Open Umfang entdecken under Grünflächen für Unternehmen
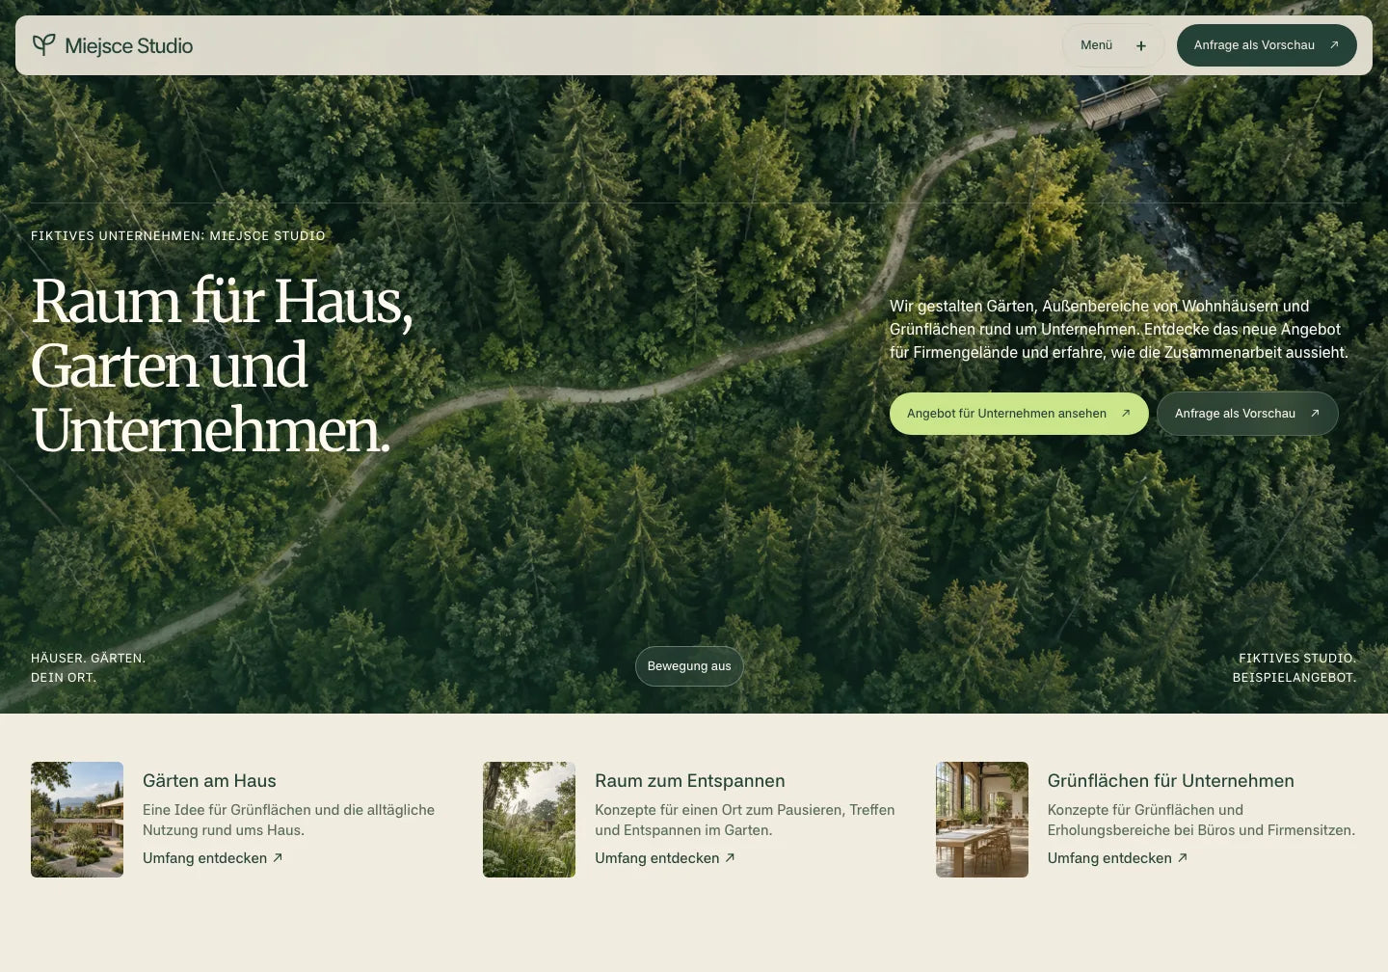The image size is (1388, 972). click(x=1118, y=858)
